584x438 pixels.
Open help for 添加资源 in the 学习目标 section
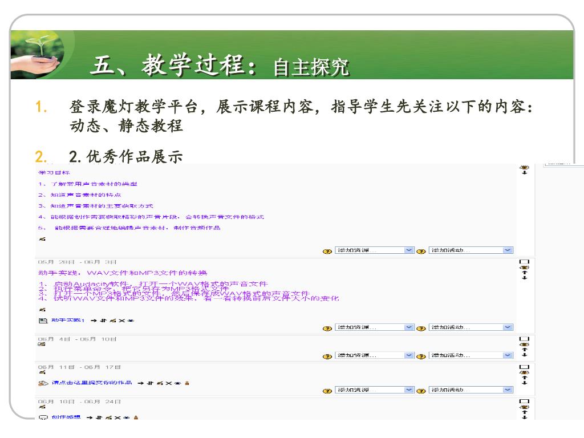pos(327,252)
